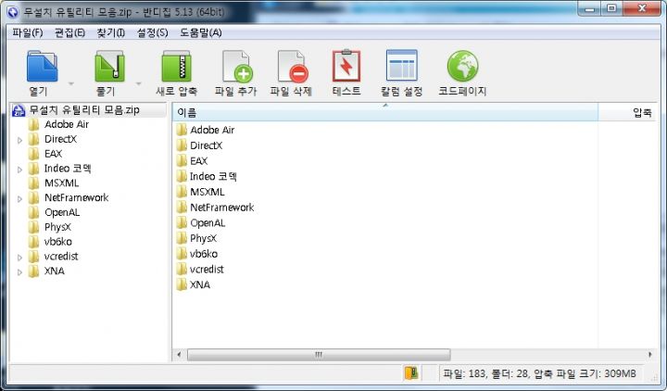
Task: Click the 열기 (Open) toolbar icon
Action: point(42,68)
